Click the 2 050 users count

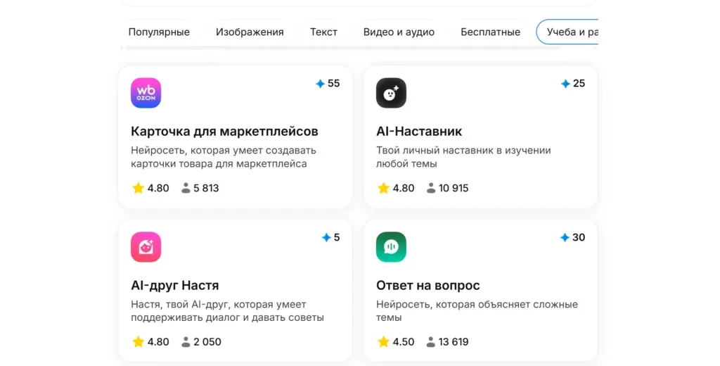click(x=207, y=342)
